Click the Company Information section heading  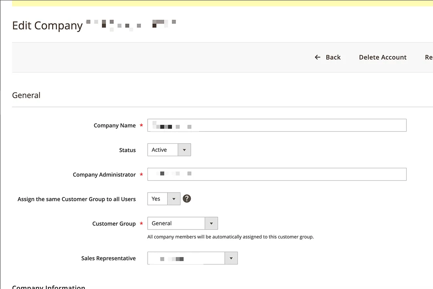coord(49,287)
